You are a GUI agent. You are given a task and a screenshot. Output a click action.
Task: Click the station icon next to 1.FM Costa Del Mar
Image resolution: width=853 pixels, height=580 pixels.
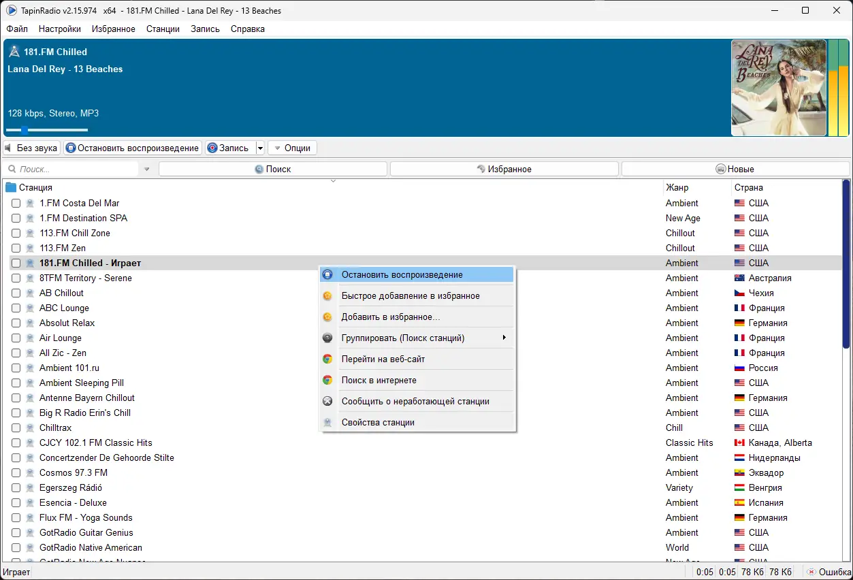30,203
